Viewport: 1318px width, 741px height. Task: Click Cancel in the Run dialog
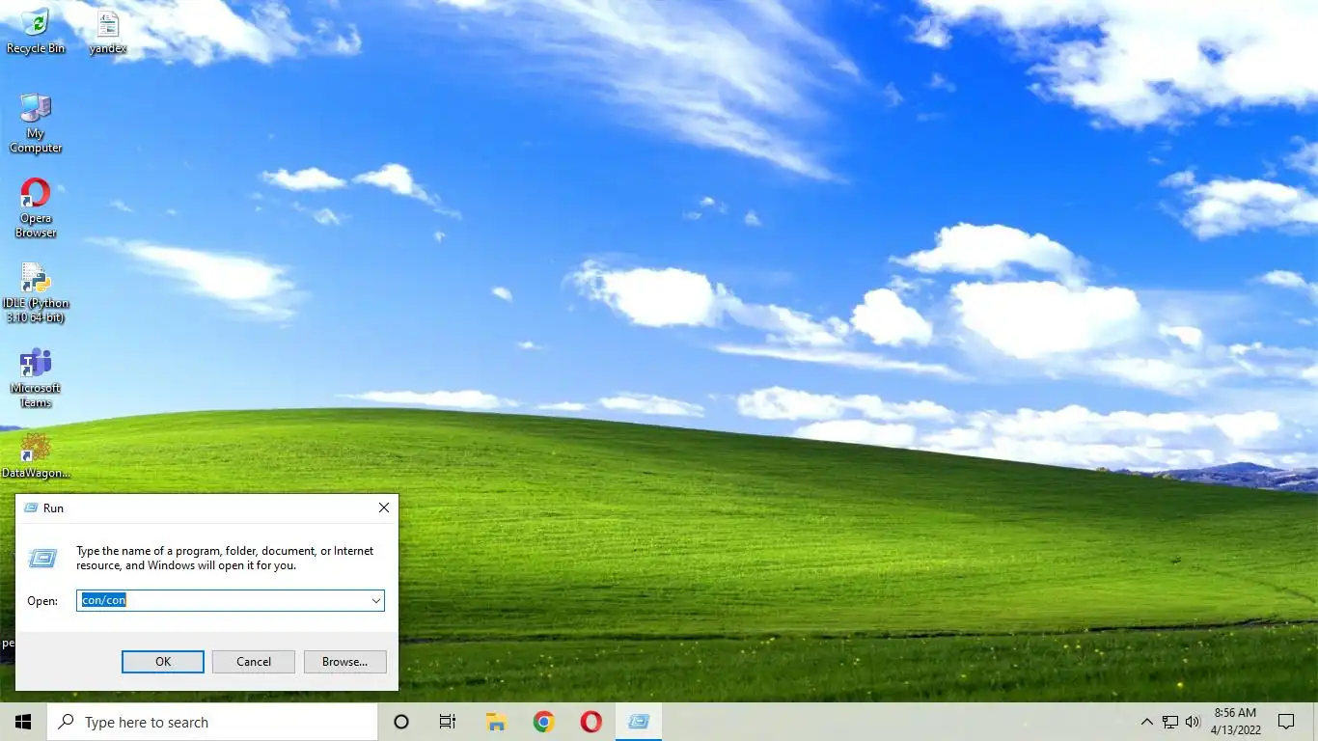(x=254, y=662)
